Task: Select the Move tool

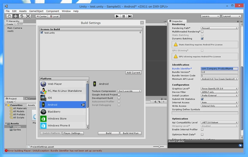Action: coord(15,16)
